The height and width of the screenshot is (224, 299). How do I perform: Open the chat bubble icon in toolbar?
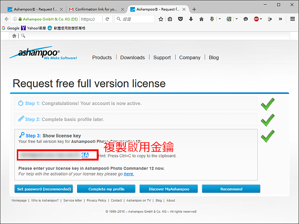[x=246, y=19]
